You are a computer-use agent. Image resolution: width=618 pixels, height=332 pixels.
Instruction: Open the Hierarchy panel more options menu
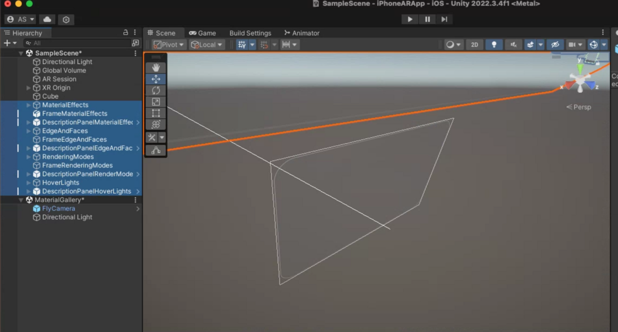coord(135,32)
